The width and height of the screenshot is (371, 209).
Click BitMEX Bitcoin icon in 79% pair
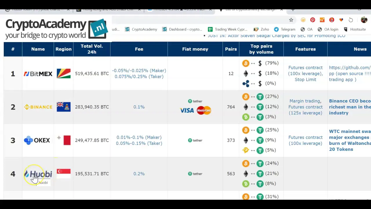tap(246, 63)
